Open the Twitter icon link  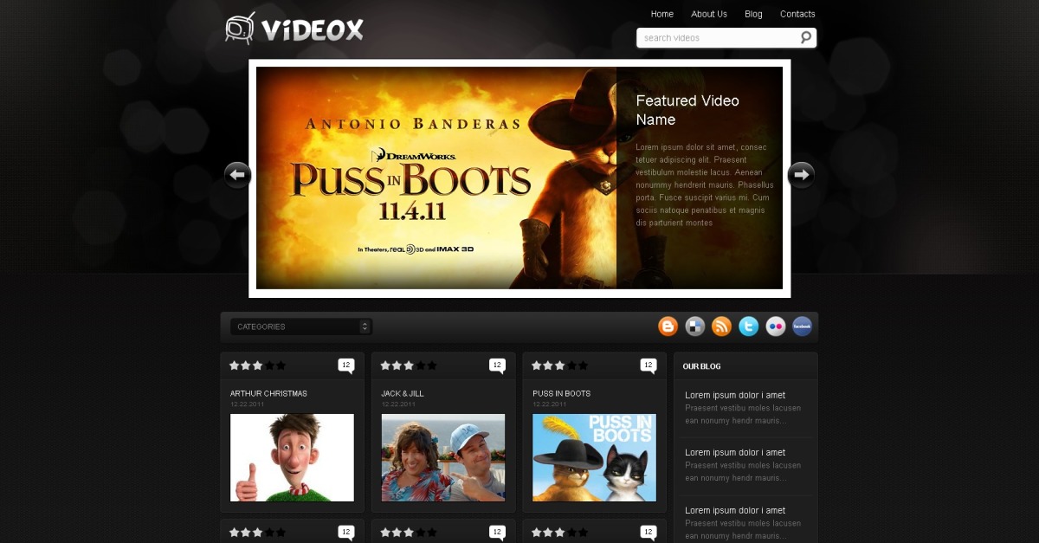(748, 326)
